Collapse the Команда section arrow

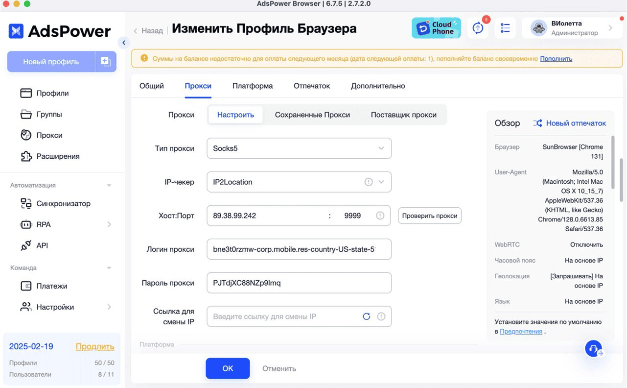pyautogui.click(x=109, y=268)
